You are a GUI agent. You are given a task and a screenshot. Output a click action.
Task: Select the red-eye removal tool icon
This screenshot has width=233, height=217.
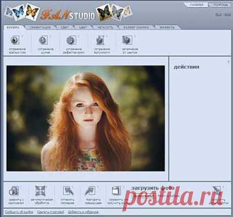click(x=15, y=40)
